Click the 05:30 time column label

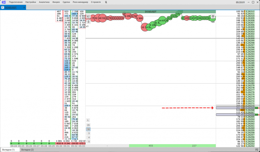59,146
